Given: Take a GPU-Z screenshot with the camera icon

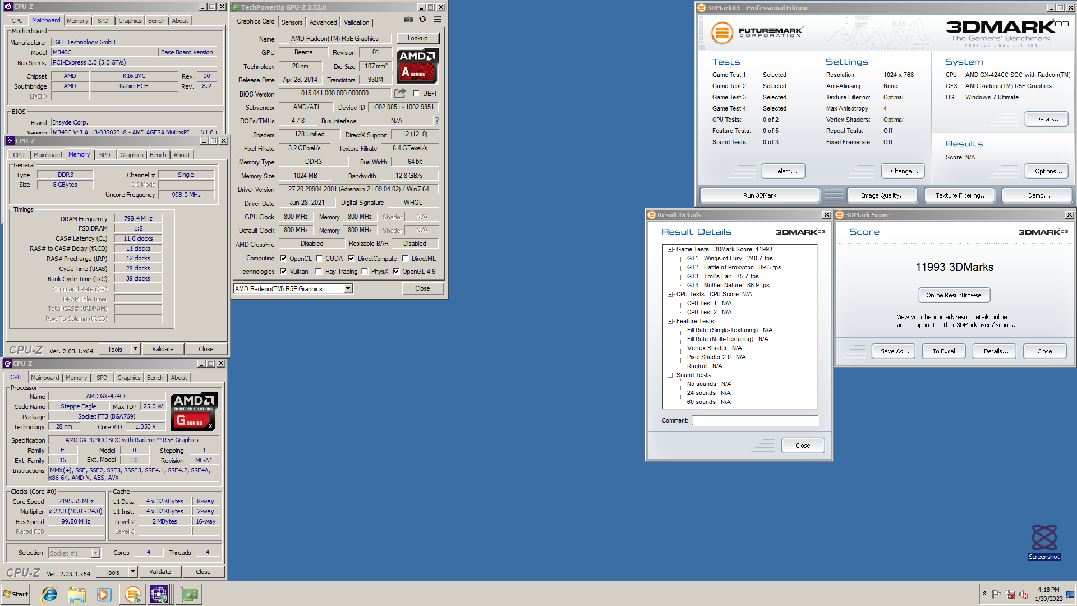Looking at the screenshot, I should coord(408,20).
